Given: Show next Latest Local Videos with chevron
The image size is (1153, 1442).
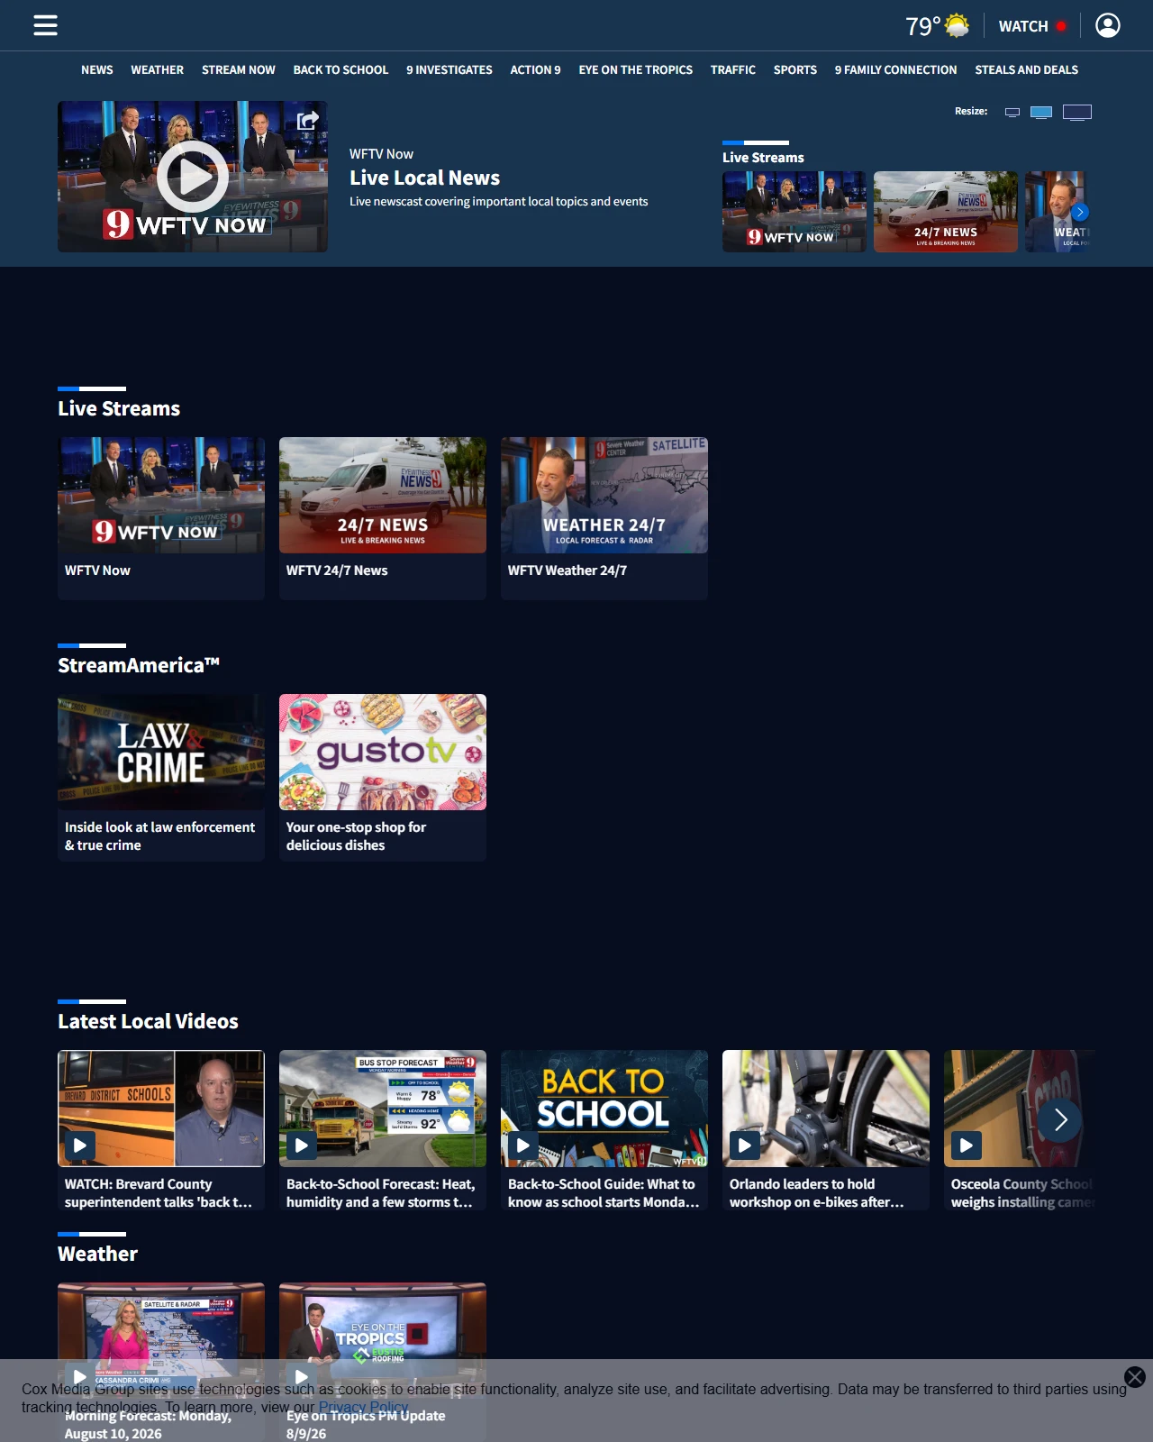Looking at the screenshot, I should click(x=1060, y=1120).
